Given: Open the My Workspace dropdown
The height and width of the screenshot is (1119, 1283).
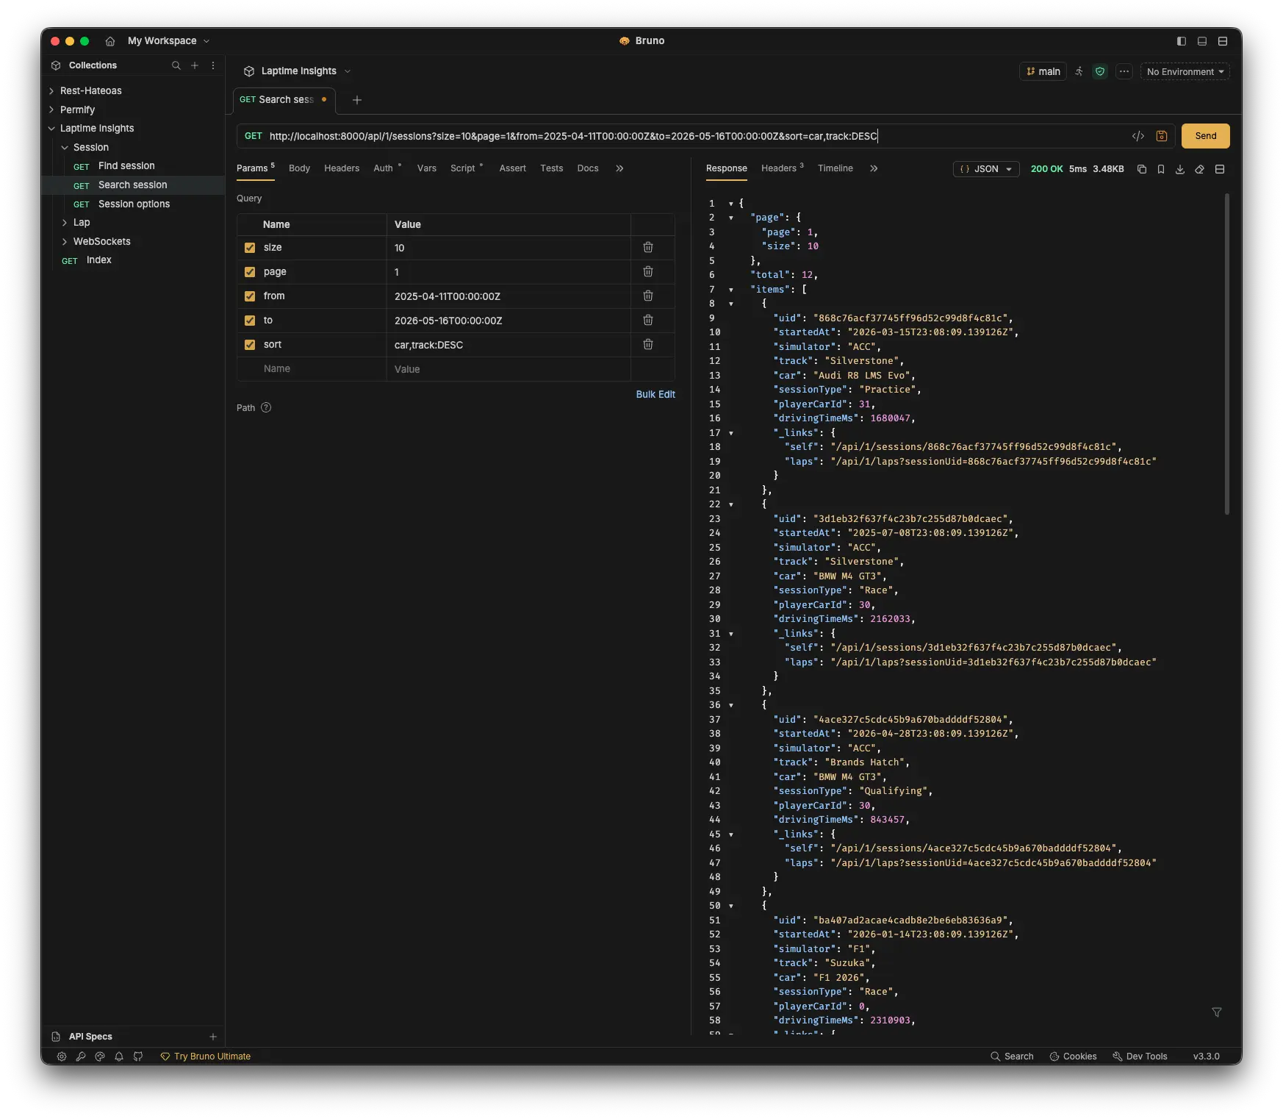Looking at the screenshot, I should [x=168, y=41].
